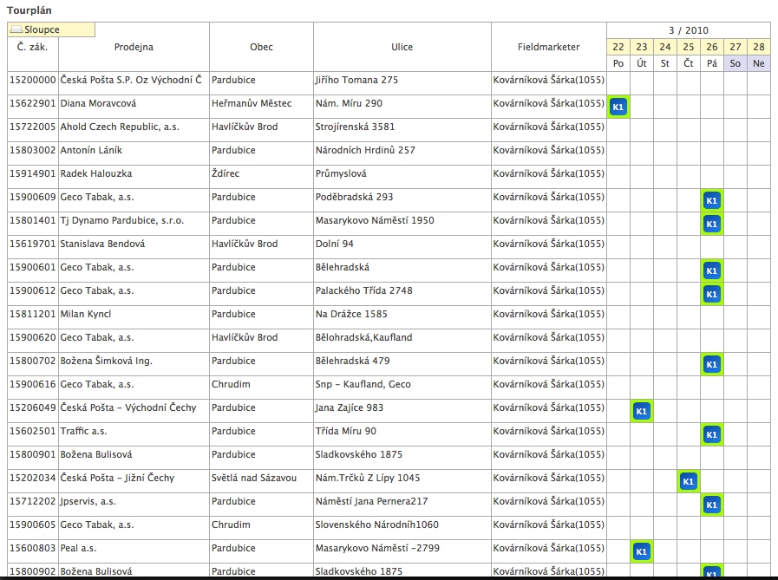Click K1 marker for Česká Pošta – Jižní Čechy

[x=688, y=481]
